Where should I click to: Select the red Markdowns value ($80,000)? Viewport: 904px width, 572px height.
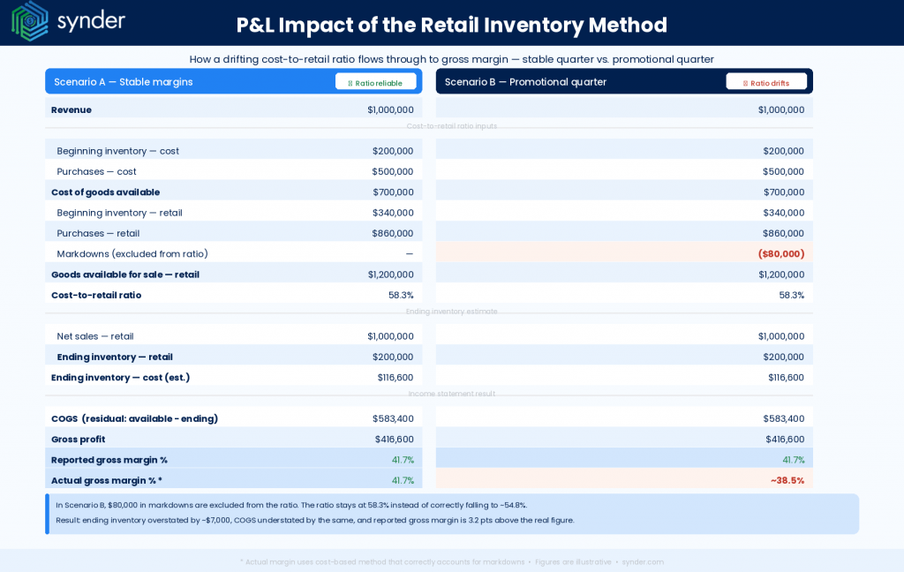pyautogui.click(x=780, y=253)
